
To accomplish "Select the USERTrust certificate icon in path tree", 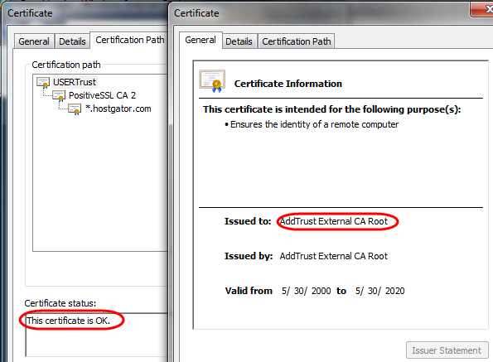I will pyautogui.click(x=43, y=83).
